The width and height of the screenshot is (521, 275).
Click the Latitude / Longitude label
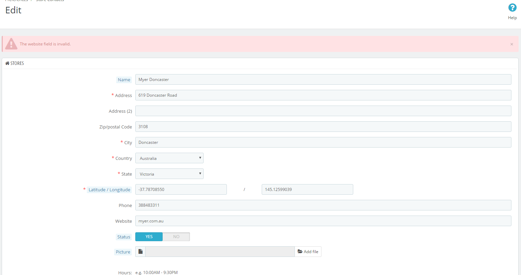coord(109,190)
